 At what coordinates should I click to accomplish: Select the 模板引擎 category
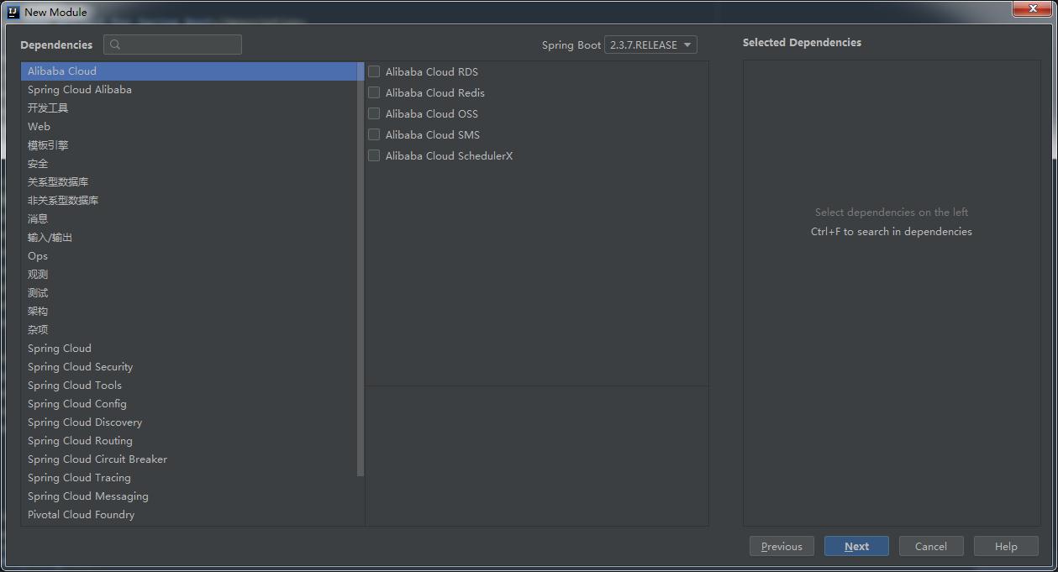(189, 145)
